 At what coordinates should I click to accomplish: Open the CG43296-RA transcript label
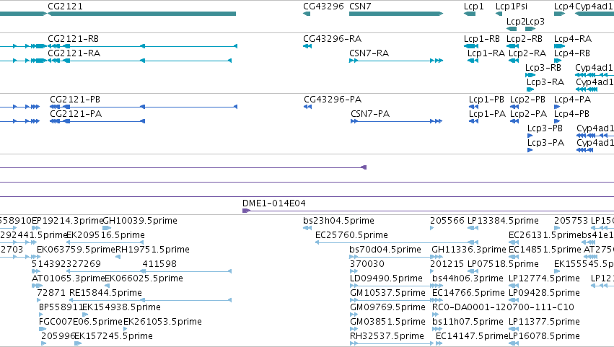(x=332, y=39)
